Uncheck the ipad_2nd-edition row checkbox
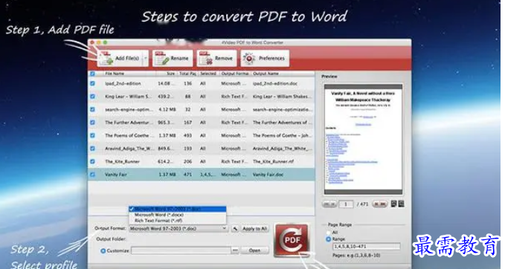The width and height of the screenshot is (505, 269). 92,83
